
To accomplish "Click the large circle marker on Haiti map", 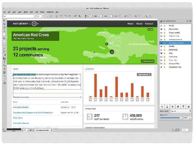I will click(x=112, y=52).
